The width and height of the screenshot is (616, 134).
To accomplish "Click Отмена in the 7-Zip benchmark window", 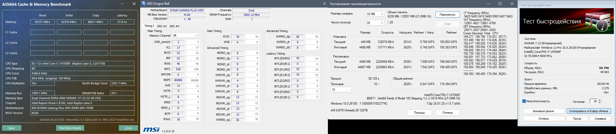I will pos(448,113).
